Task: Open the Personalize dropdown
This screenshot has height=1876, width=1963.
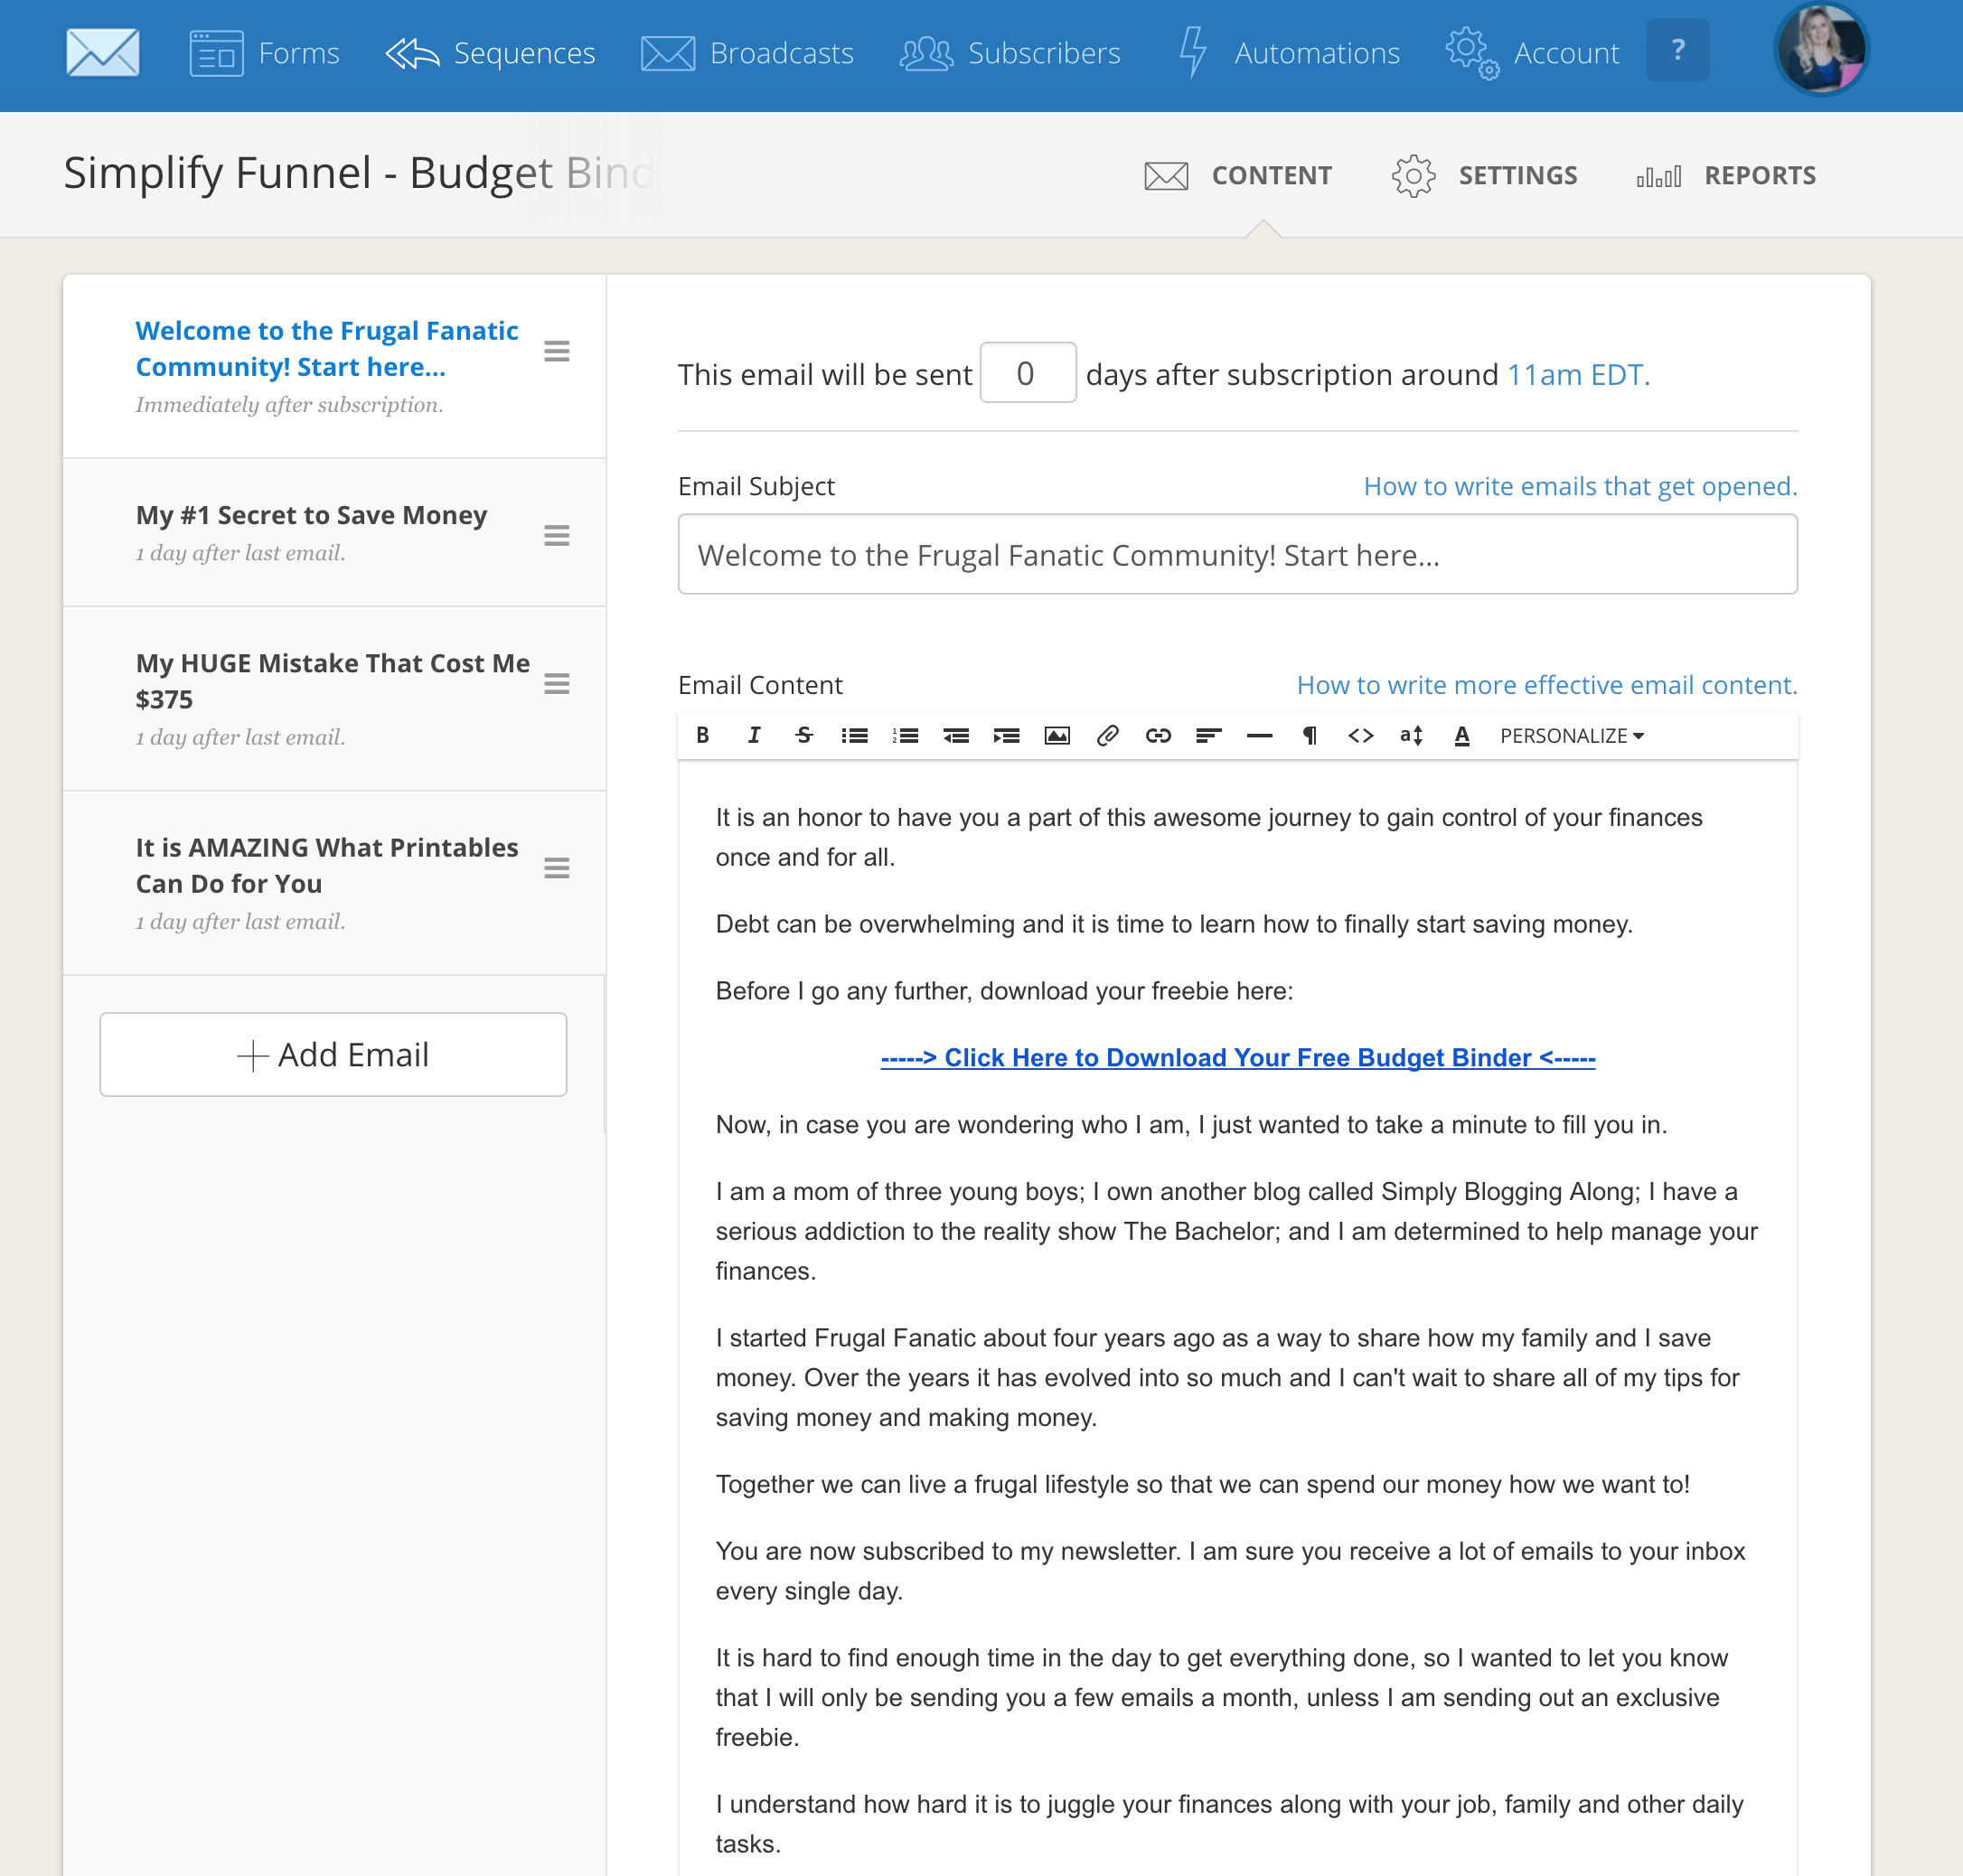Action: click(x=1571, y=735)
